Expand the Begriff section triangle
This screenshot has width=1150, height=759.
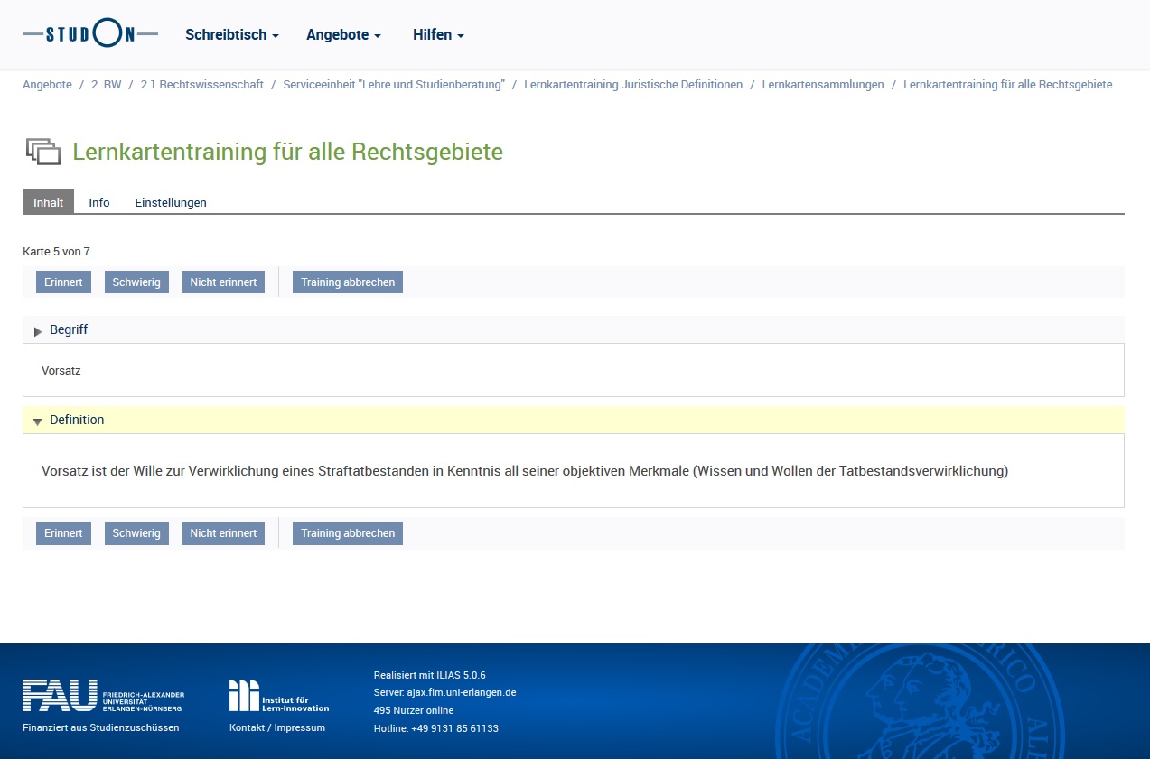pos(38,331)
